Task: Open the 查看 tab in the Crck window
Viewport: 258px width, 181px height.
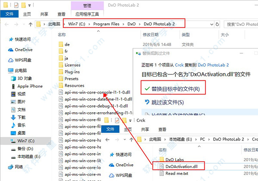Action: coord(162,129)
